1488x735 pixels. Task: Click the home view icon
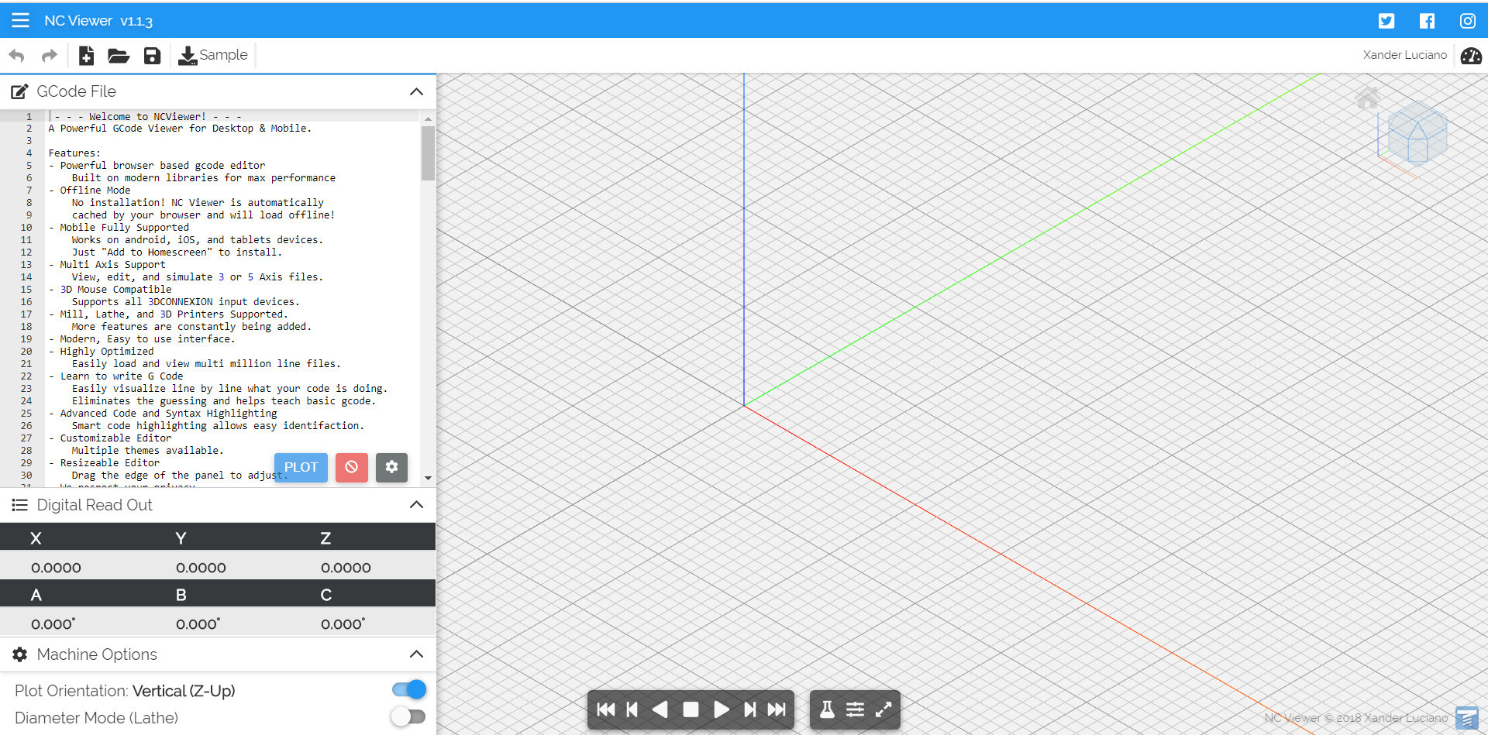click(x=1367, y=98)
